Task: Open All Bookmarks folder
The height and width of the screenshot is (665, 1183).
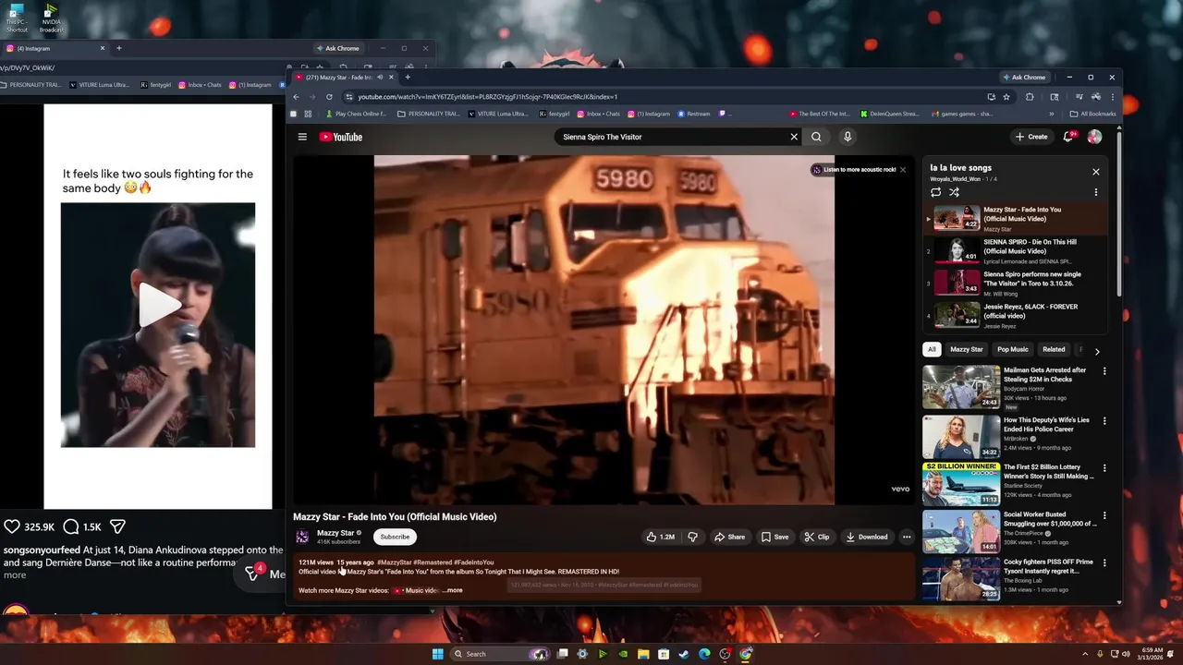Action: pyautogui.click(x=1092, y=114)
